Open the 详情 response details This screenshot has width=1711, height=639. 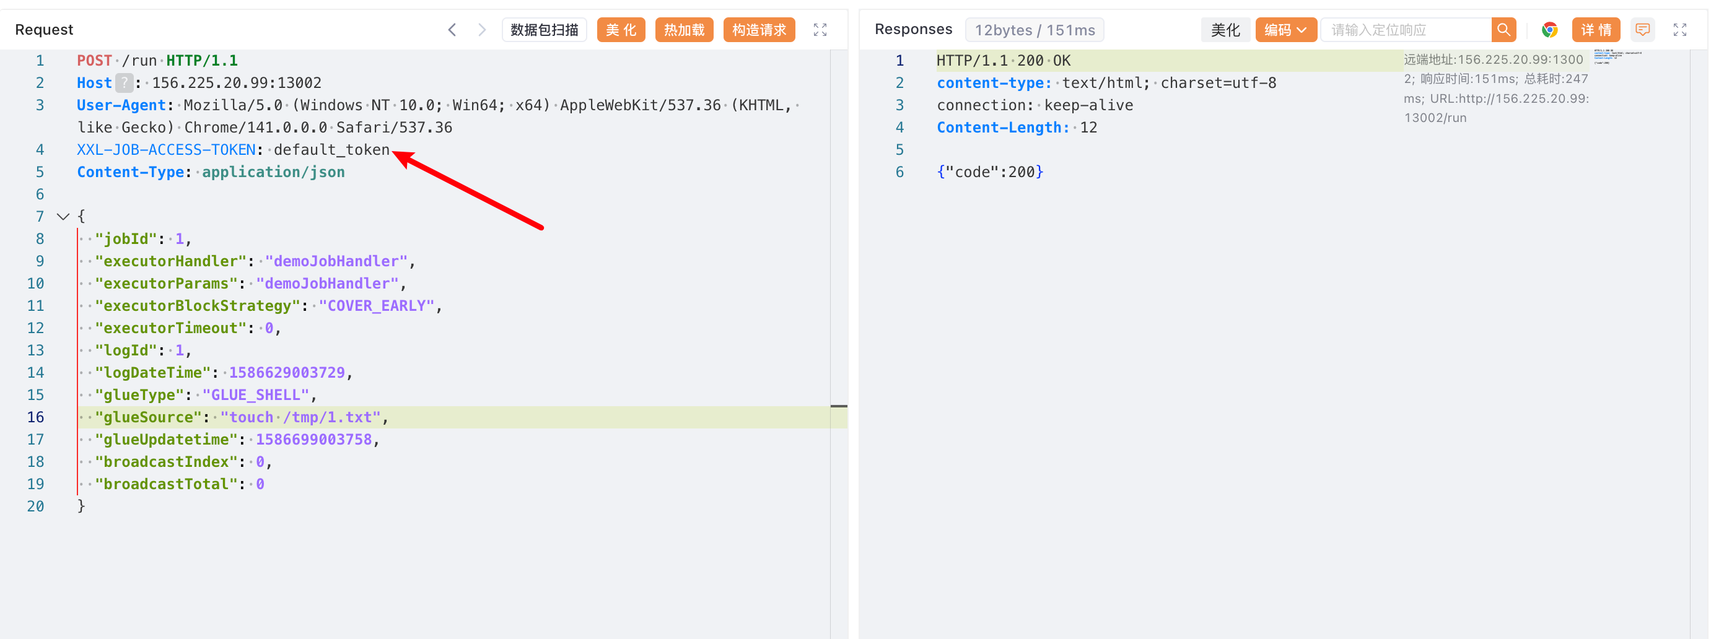coord(1596,30)
